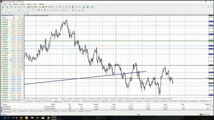Switch to Тиковый график tab
This screenshot has height=120, width=214.
tap(15, 101)
